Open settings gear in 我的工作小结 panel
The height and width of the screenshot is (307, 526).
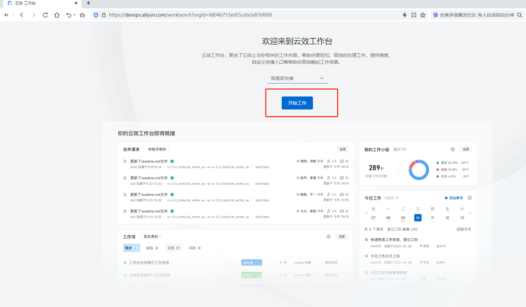pos(452,149)
